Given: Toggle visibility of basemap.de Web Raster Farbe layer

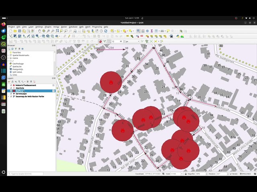Looking at the screenshot, I should point(11,96).
